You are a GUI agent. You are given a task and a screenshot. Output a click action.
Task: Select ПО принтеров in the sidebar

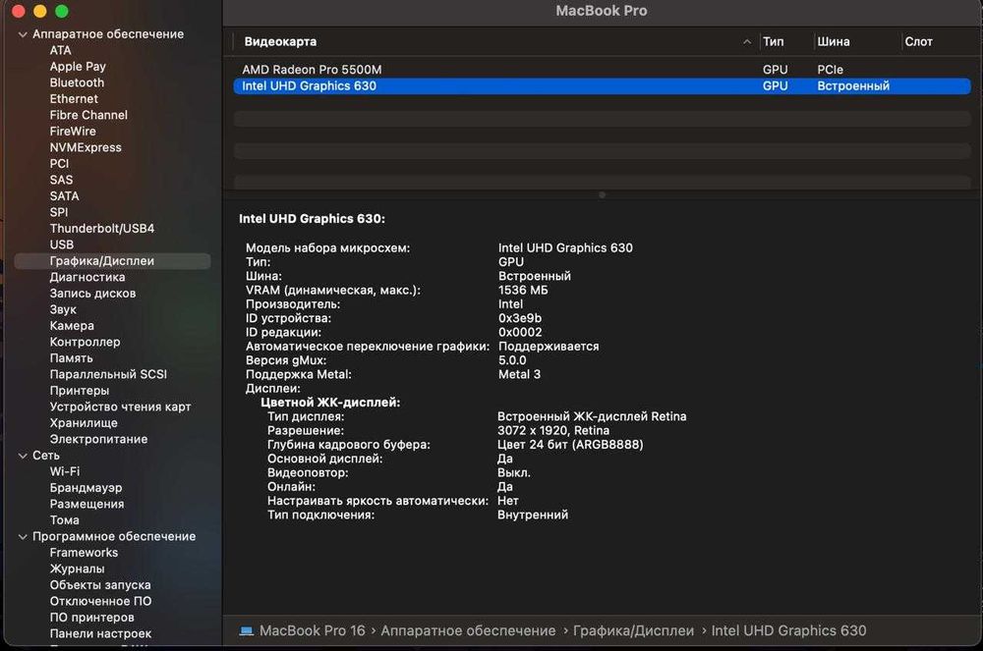tap(91, 618)
